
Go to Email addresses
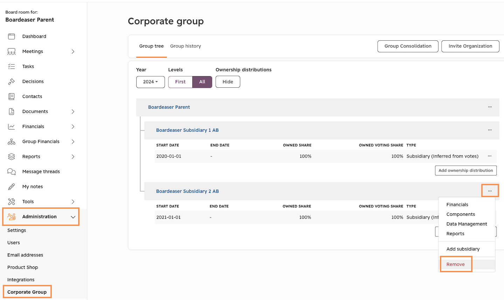25,255
